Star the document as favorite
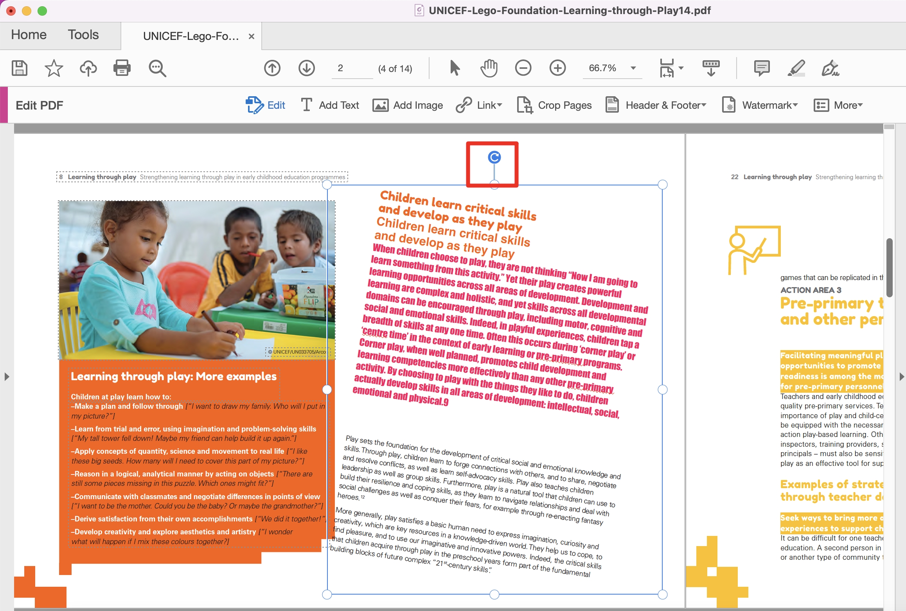The height and width of the screenshot is (611, 906). 54,68
